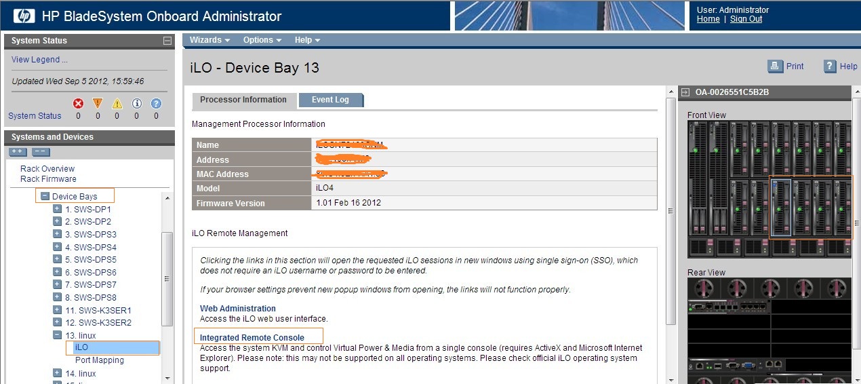
Task: Open Rack Overview
Action: pos(47,169)
